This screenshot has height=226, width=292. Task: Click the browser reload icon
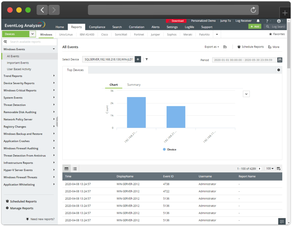[253, 10]
